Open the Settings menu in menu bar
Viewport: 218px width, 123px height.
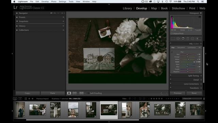pyautogui.click(x=62, y=1)
